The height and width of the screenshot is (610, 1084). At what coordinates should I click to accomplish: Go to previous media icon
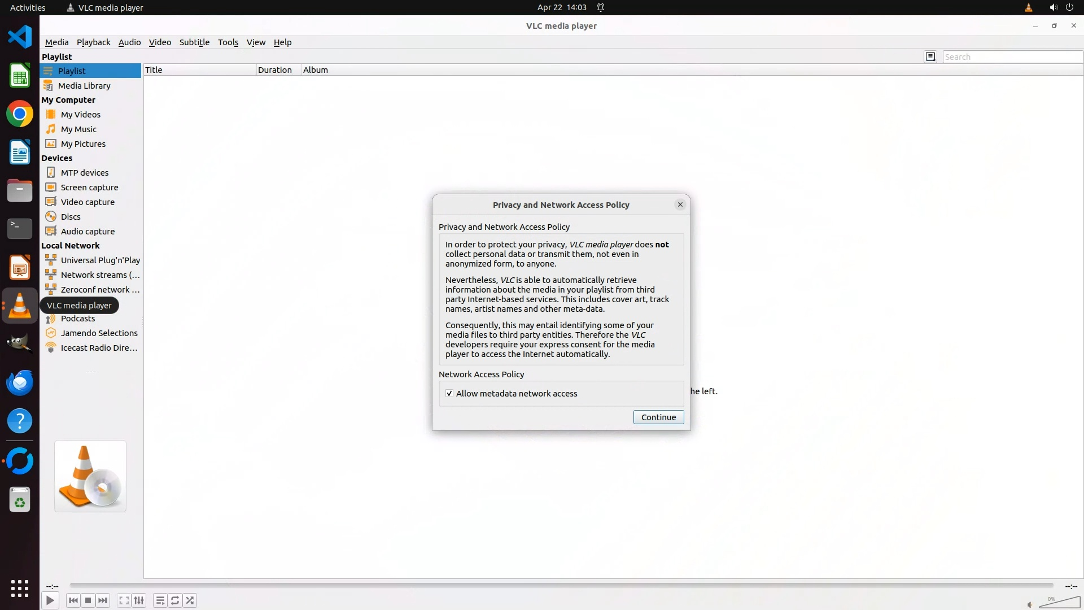point(73,600)
